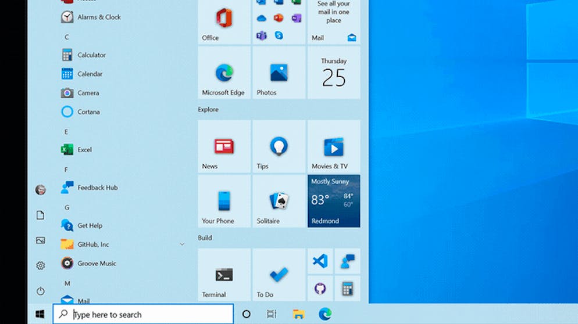Jump using the letter C header
Viewport: 578px width, 324px height.
(x=67, y=37)
